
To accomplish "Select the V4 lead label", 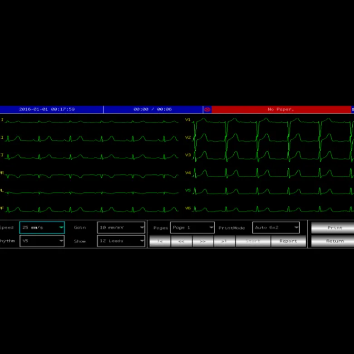I will tap(188, 173).
